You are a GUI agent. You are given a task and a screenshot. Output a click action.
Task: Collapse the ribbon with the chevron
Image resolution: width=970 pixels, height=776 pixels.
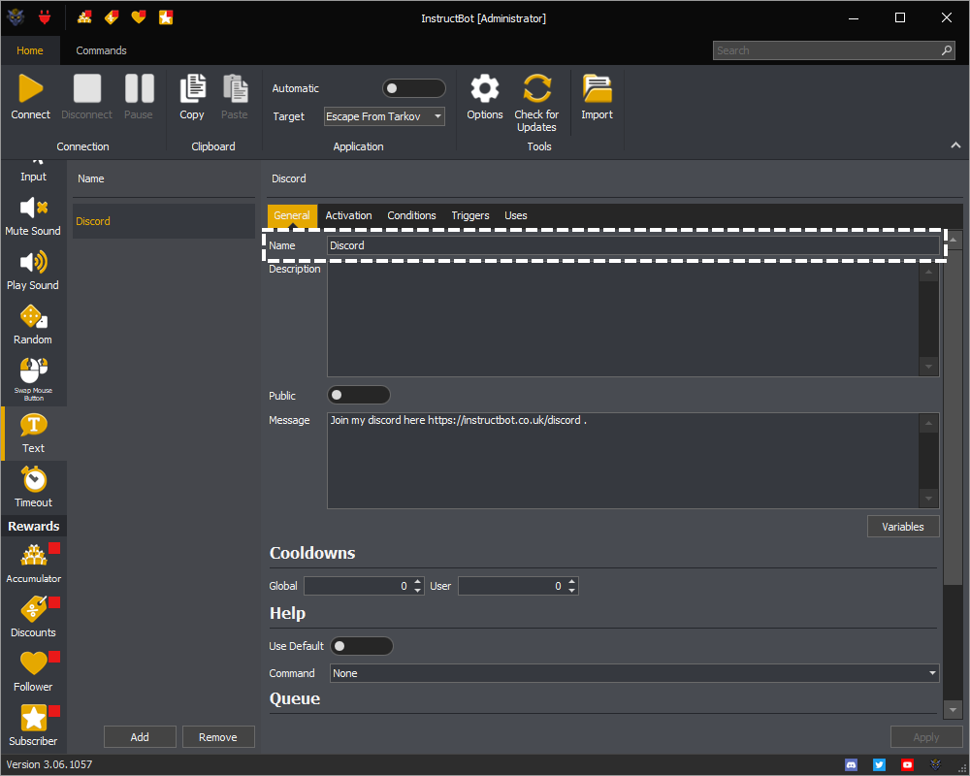(x=955, y=145)
